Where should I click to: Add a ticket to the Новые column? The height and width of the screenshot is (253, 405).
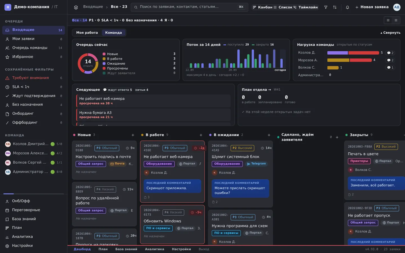click(133, 135)
